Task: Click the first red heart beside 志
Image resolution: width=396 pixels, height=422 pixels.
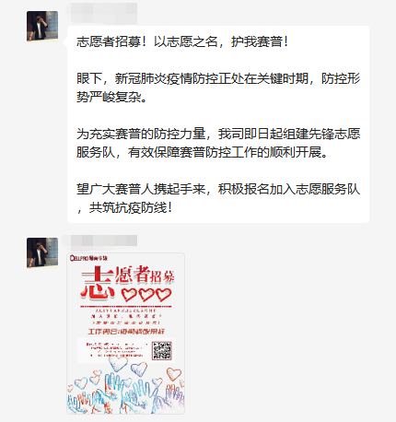Action: coord(129,294)
